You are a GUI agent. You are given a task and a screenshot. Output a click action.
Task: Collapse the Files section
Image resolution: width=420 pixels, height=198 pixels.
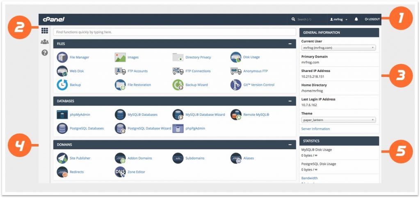click(290, 44)
